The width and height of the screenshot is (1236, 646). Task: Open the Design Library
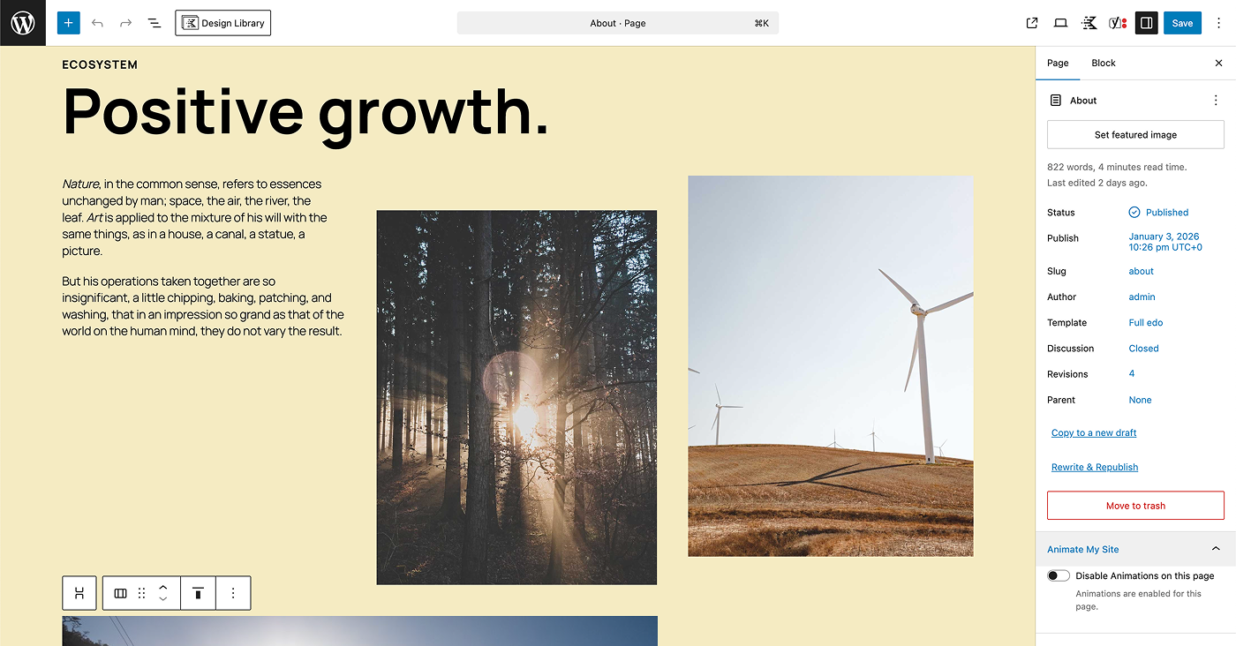(222, 23)
